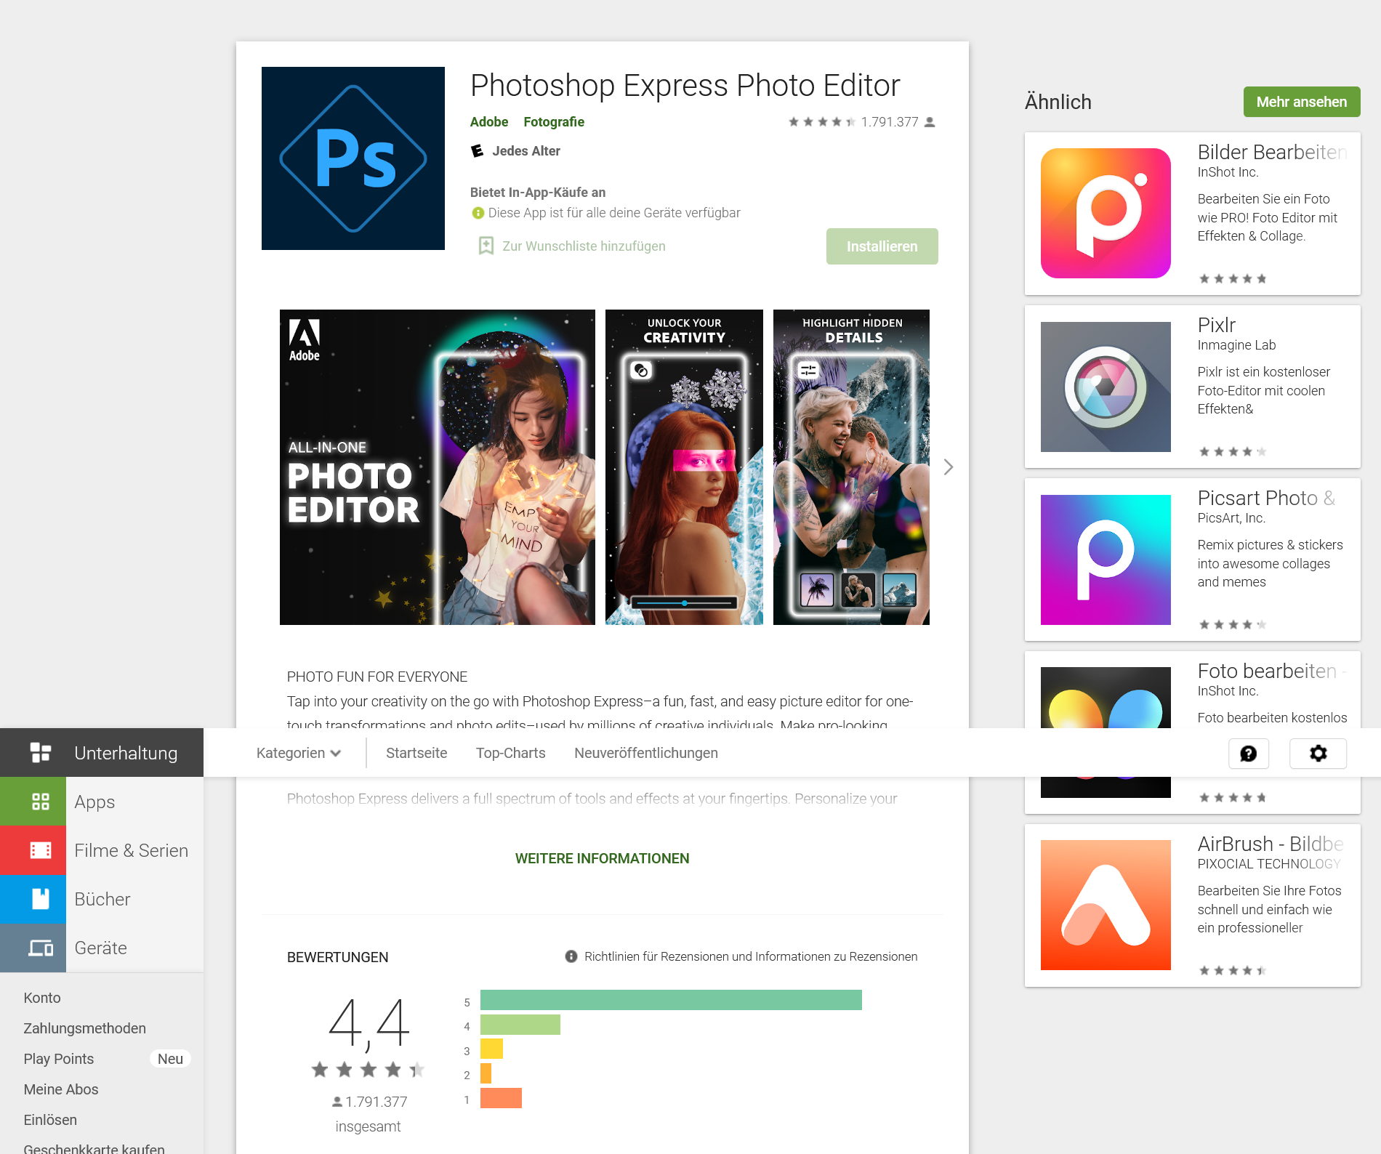Click the PHOTO FUN FOR EVERYONE heading
Viewport: 1381px width, 1154px height.
[377, 677]
